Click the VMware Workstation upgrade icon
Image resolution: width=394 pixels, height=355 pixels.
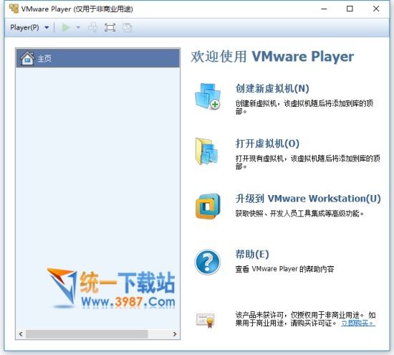click(x=208, y=206)
